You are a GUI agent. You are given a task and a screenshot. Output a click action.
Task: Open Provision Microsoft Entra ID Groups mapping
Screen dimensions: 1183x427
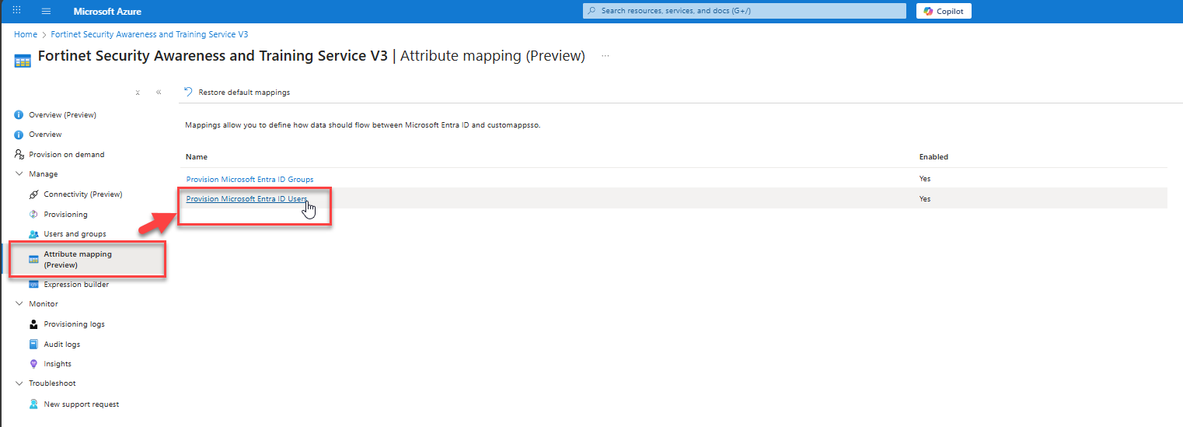coord(250,180)
